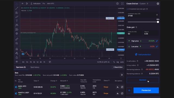174x98 pixels.
Task: Open chart settings gear icon
Action: [x=117, y=4]
